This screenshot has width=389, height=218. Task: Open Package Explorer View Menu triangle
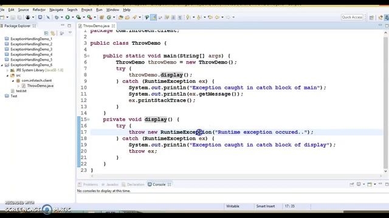pos(71,33)
